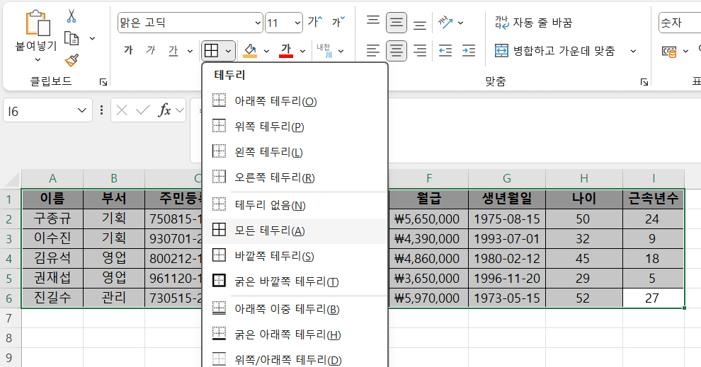
Task: Toggle 자동 줄 바꿈 wrap text
Action: tap(533, 22)
